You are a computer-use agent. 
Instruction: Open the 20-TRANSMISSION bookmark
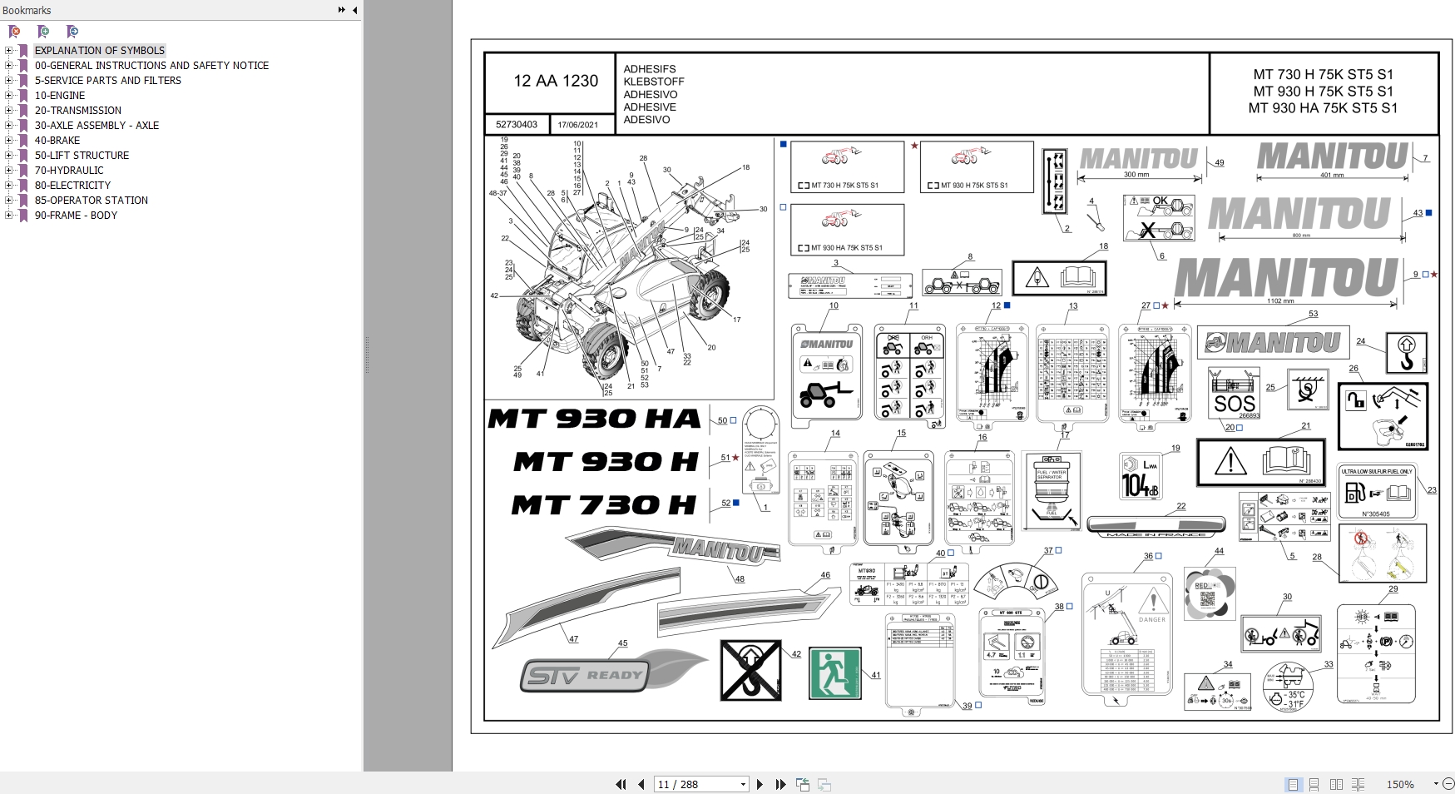point(78,111)
